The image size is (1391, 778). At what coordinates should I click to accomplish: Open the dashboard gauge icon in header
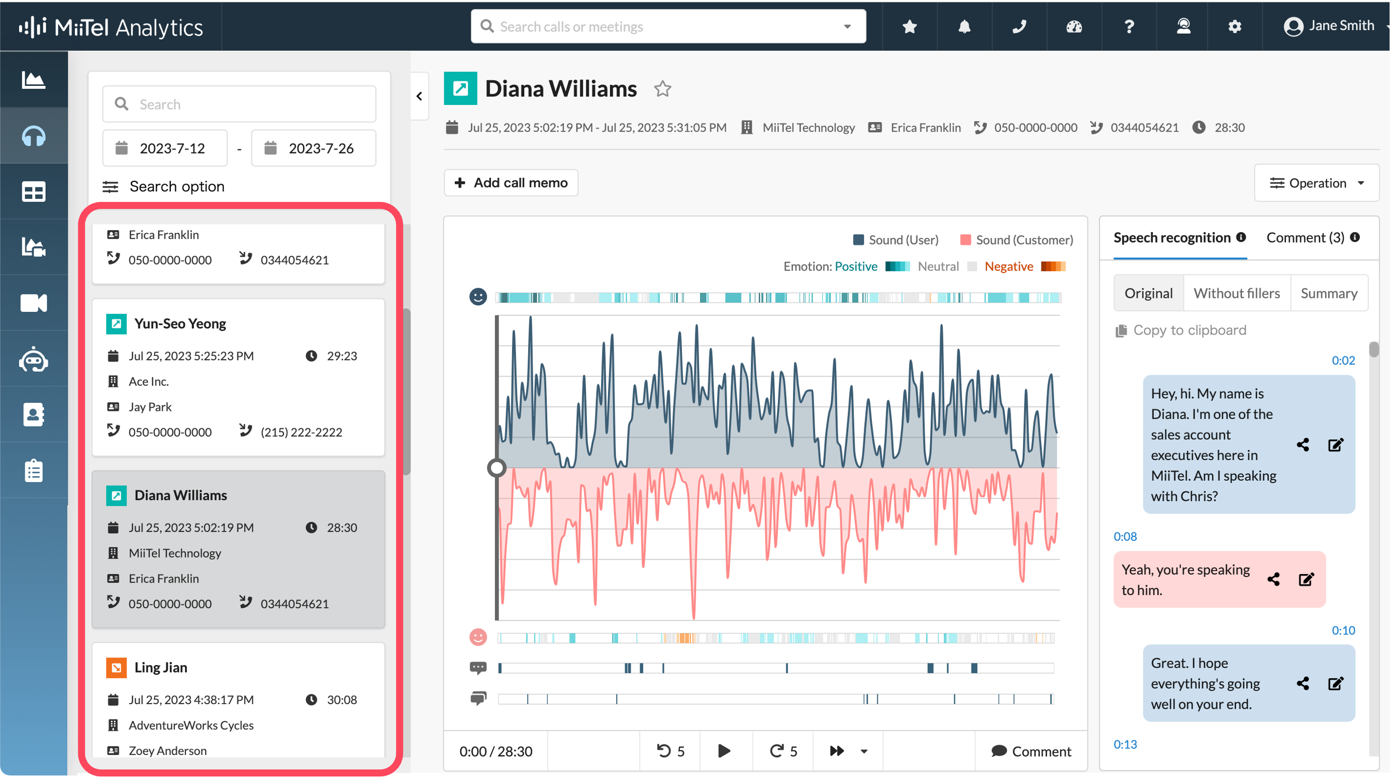[1074, 26]
